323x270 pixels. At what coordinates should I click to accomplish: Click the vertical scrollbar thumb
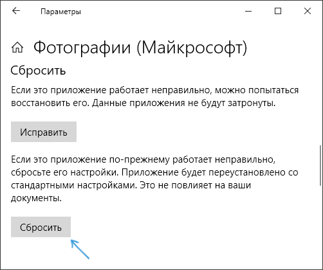pos(321,165)
